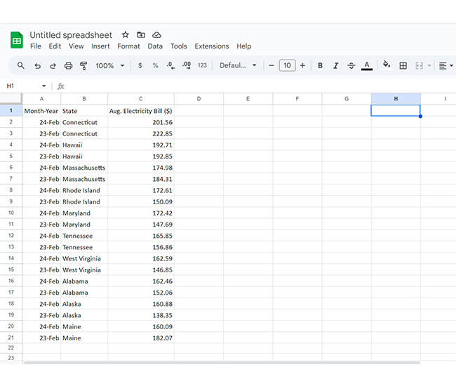Viewport: 456px width, 386px height.
Task: Open the horizontal align menu
Action: click(445, 66)
